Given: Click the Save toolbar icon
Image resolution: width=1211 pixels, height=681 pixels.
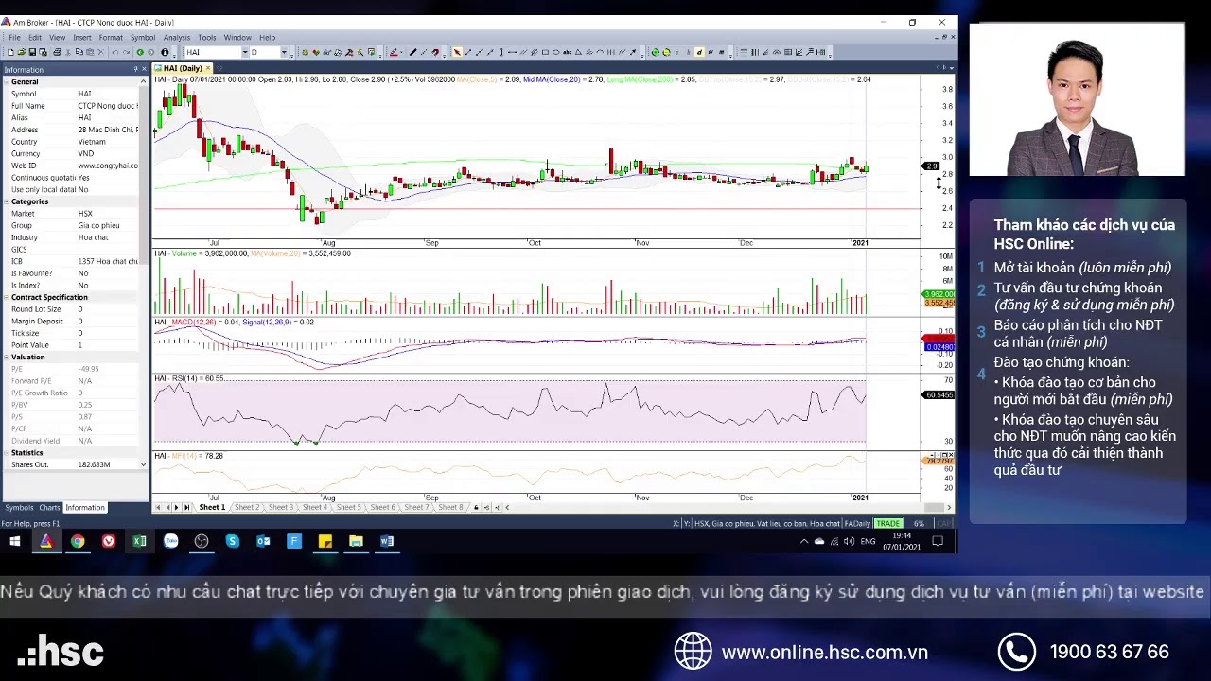Looking at the screenshot, I should pyautogui.click(x=32, y=52).
